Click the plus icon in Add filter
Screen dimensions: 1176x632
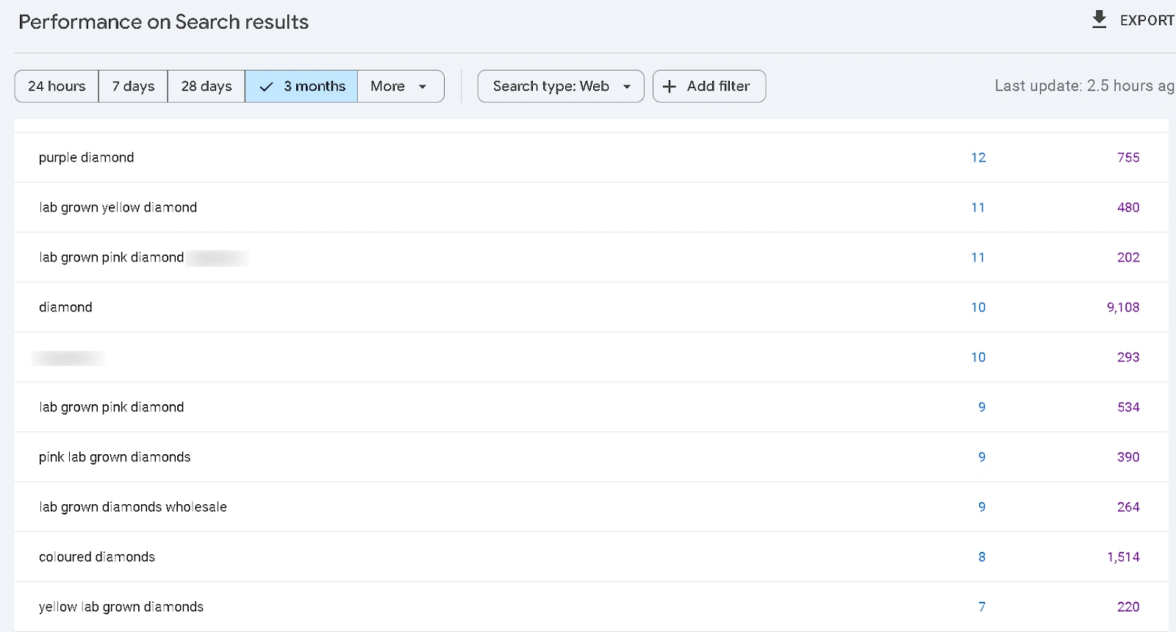click(669, 87)
